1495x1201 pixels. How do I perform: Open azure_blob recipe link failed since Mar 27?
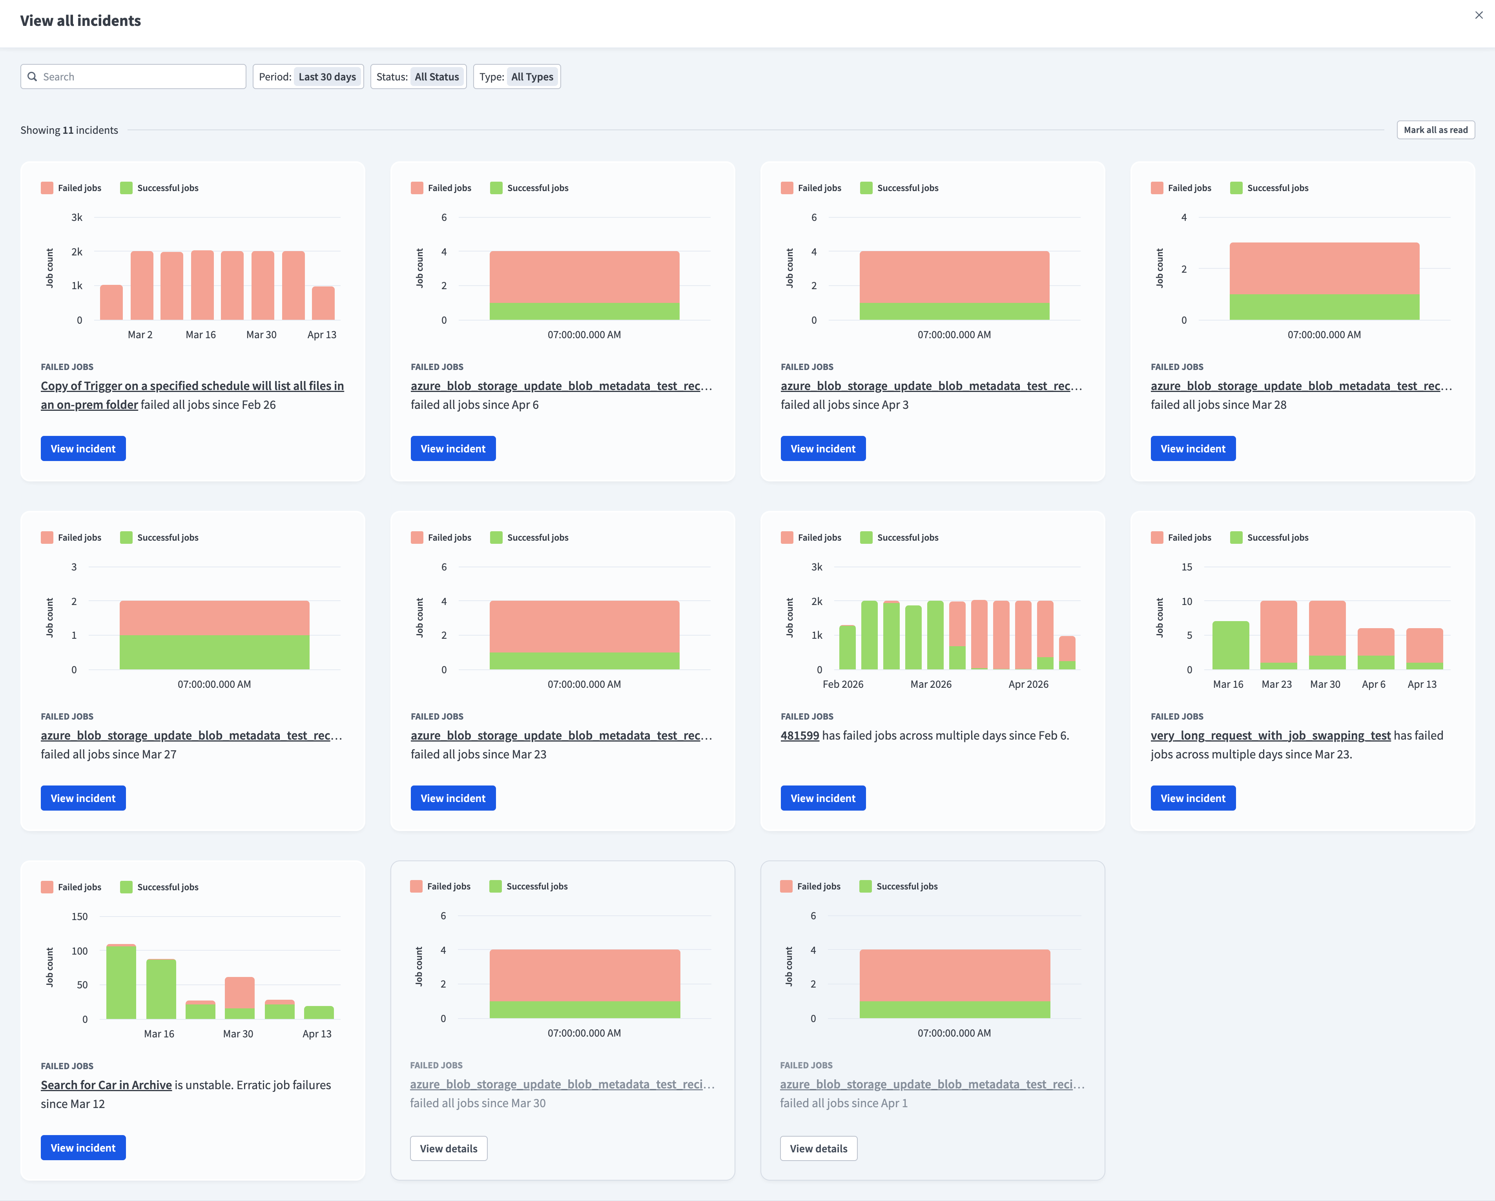191,735
